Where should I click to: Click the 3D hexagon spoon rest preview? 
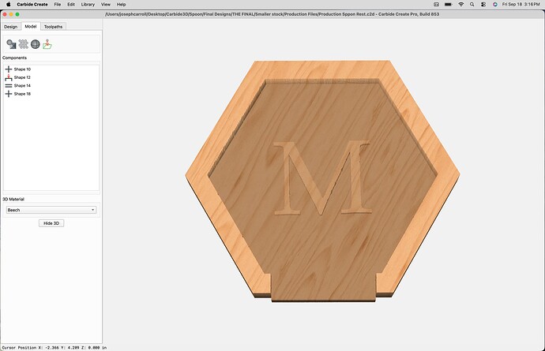click(x=322, y=181)
